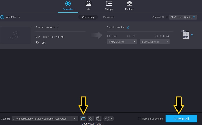
Task: Click the pencil to rename output file
Action: 128,27
